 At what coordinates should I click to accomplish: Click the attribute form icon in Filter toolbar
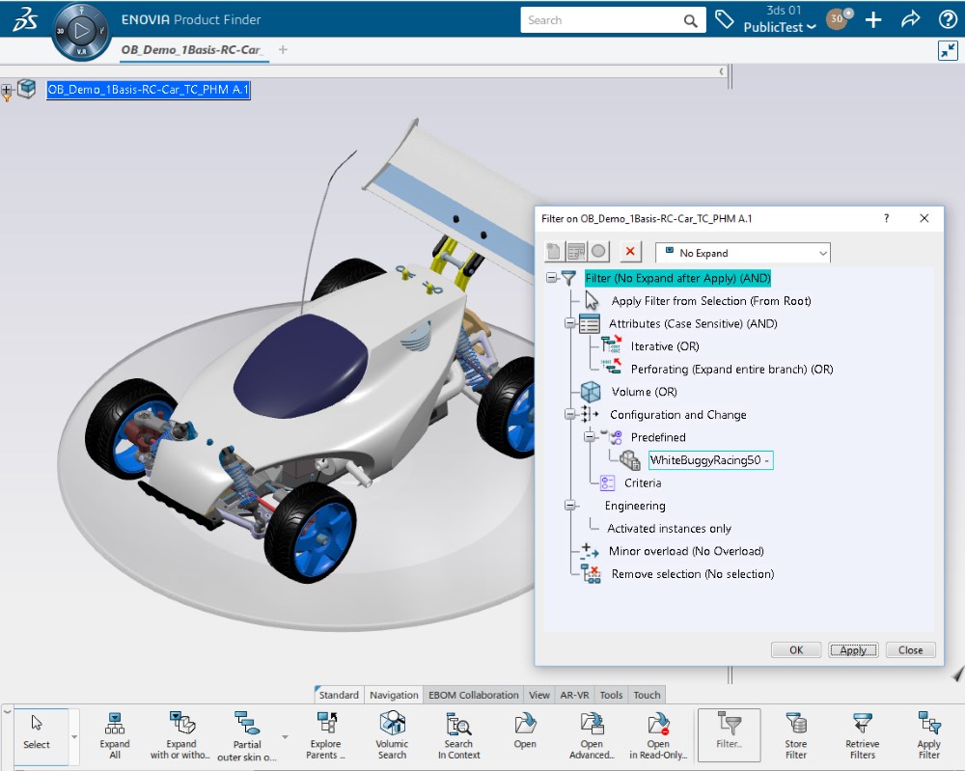[576, 251]
